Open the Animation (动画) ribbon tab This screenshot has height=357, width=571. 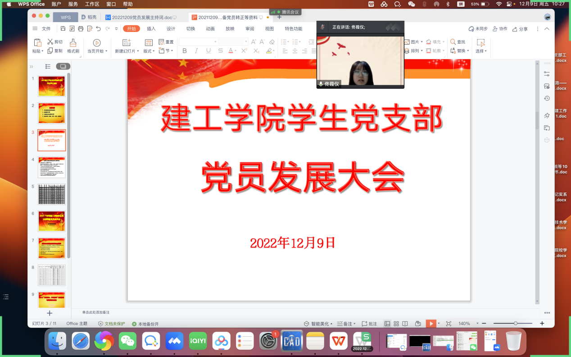210,29
